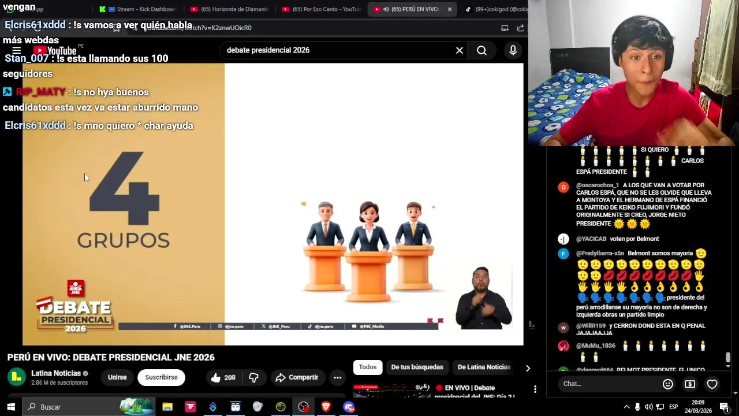The width and height of the screenshot is (739, 416).
Task: Open the pink taskbar app icon
Action: [x=190, y=407]
